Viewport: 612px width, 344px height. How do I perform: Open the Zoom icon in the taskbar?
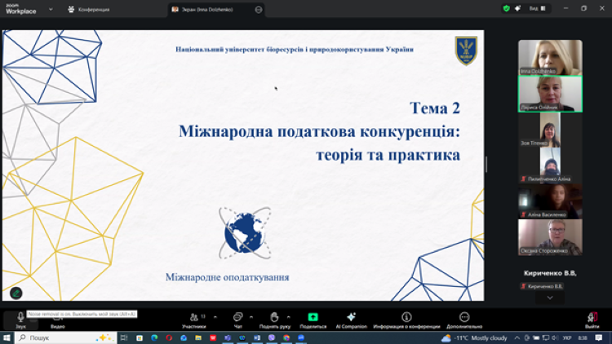(x=301, y=337)
